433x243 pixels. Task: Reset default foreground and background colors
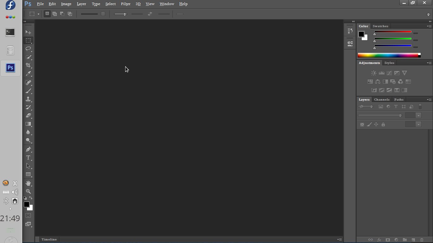25,198
